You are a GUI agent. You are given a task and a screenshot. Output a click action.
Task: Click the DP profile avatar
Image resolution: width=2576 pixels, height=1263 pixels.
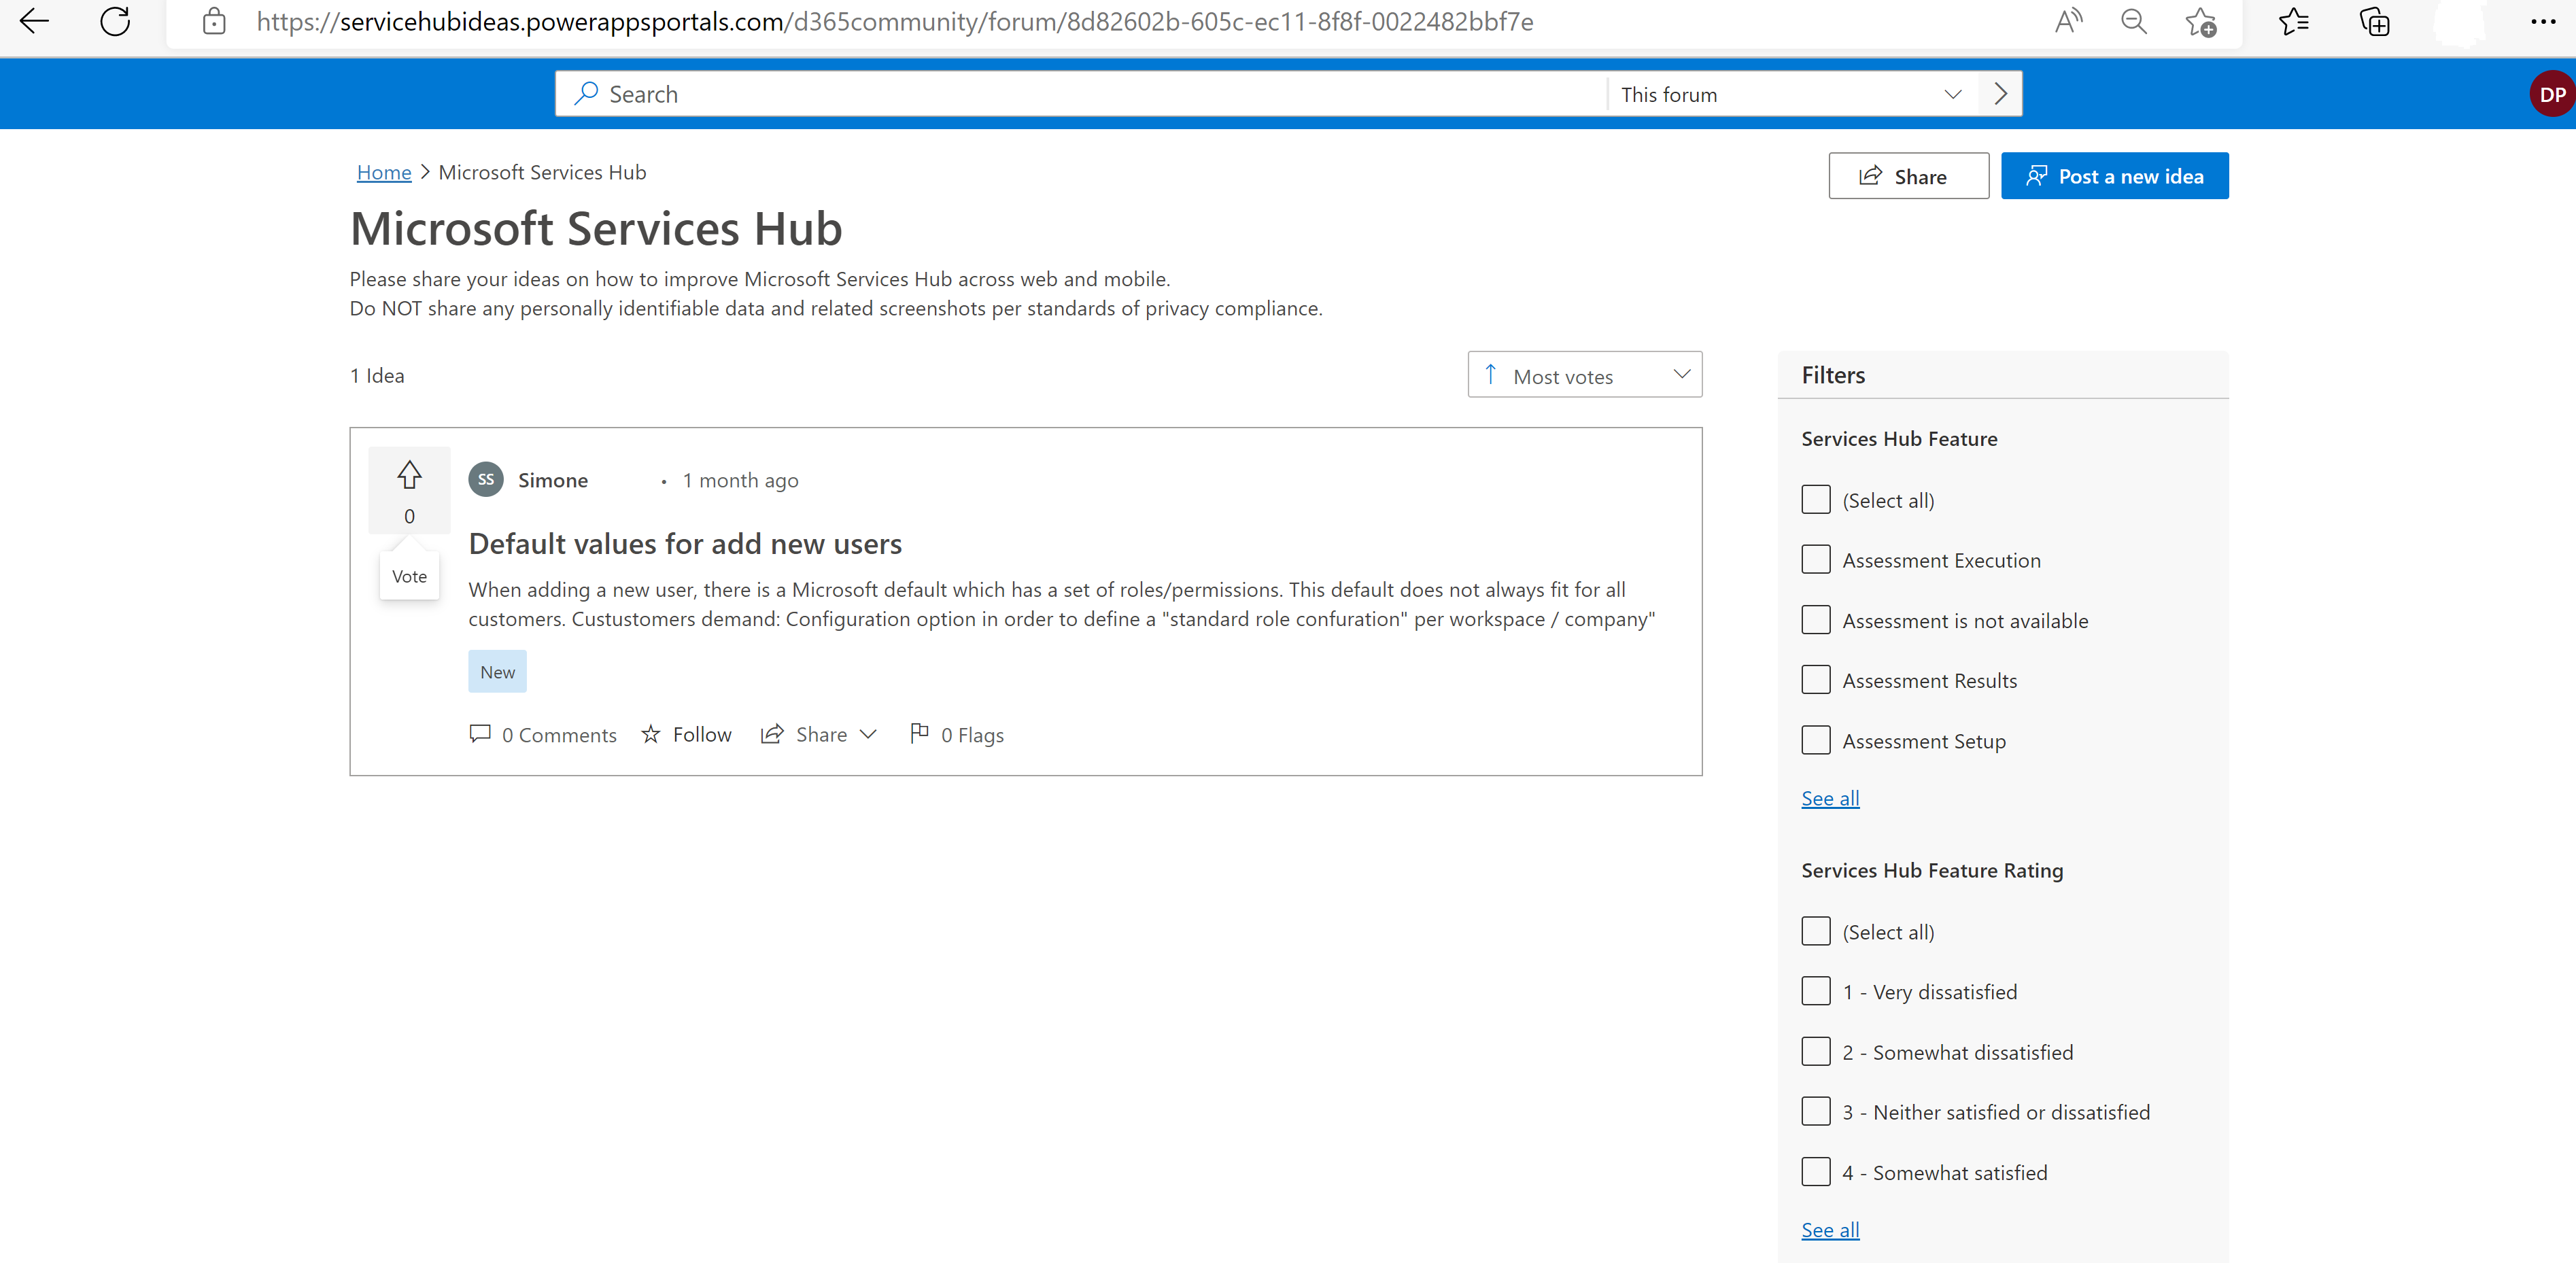pos(2552,94)
